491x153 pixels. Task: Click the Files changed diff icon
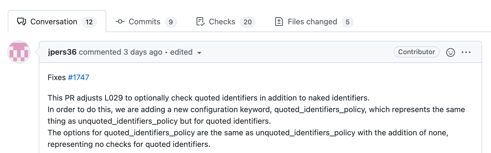(x=279, y=22)
